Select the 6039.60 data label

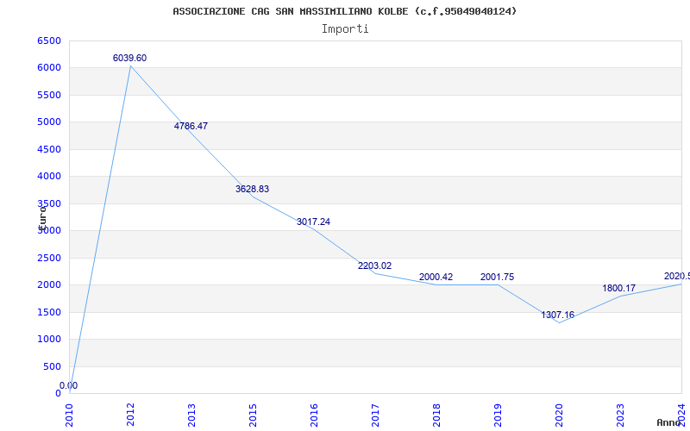[130, 58]
